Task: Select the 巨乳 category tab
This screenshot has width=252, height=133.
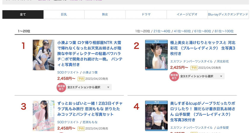Action: coord(64,14)
